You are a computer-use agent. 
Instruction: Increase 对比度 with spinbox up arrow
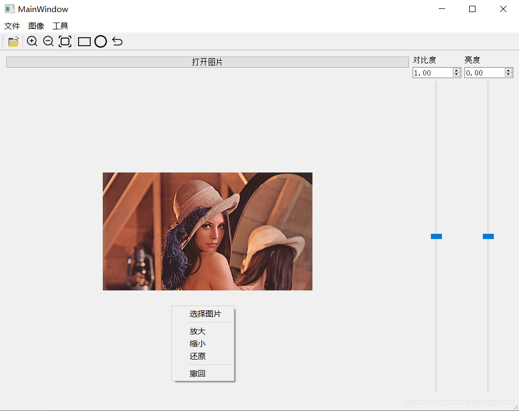457,70
